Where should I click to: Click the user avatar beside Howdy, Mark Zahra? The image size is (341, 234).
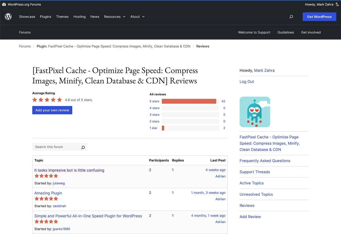coord(337,4)
